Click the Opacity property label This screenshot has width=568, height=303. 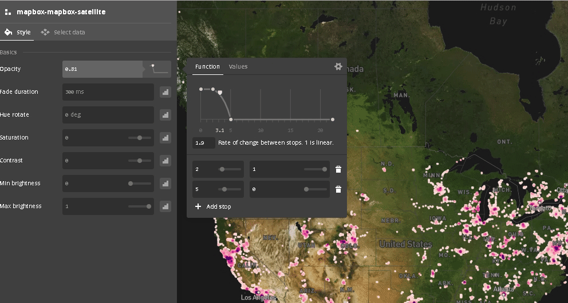click(10, 69)
